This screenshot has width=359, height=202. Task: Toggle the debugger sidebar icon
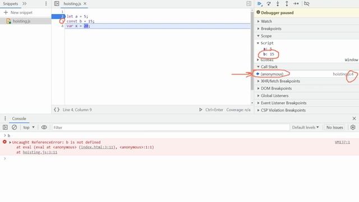[248, 4]
